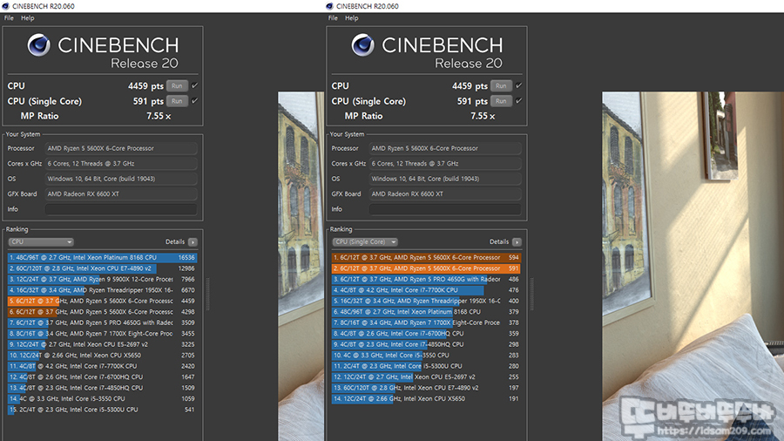Click rendered room image in right window
Screen dimensions: 784x441
coord(693,266)
